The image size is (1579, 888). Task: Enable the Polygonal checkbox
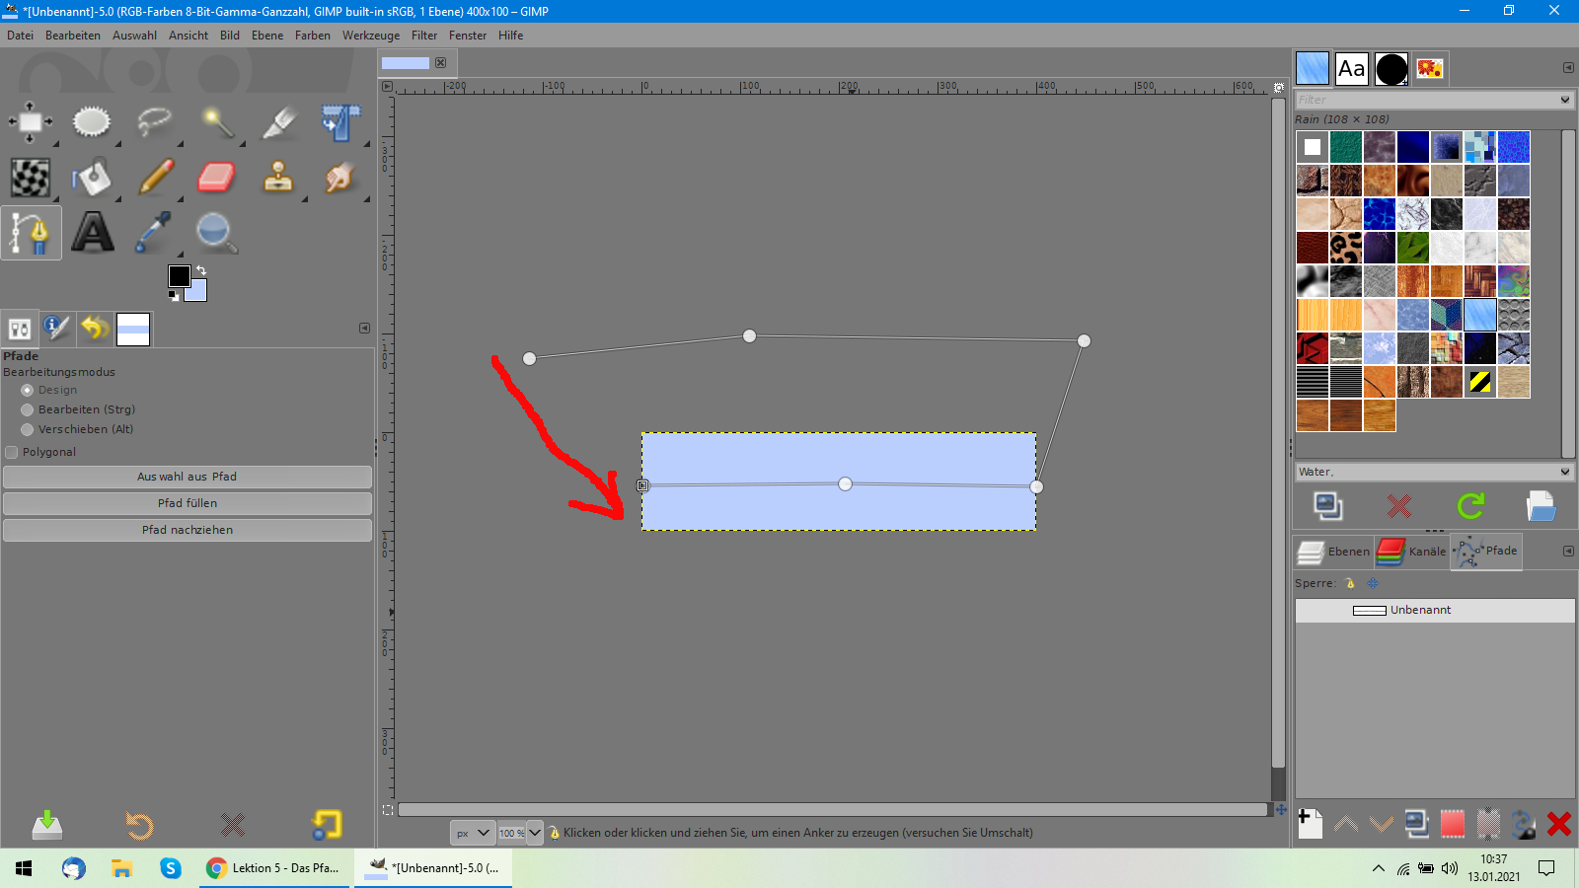[12, 452]
